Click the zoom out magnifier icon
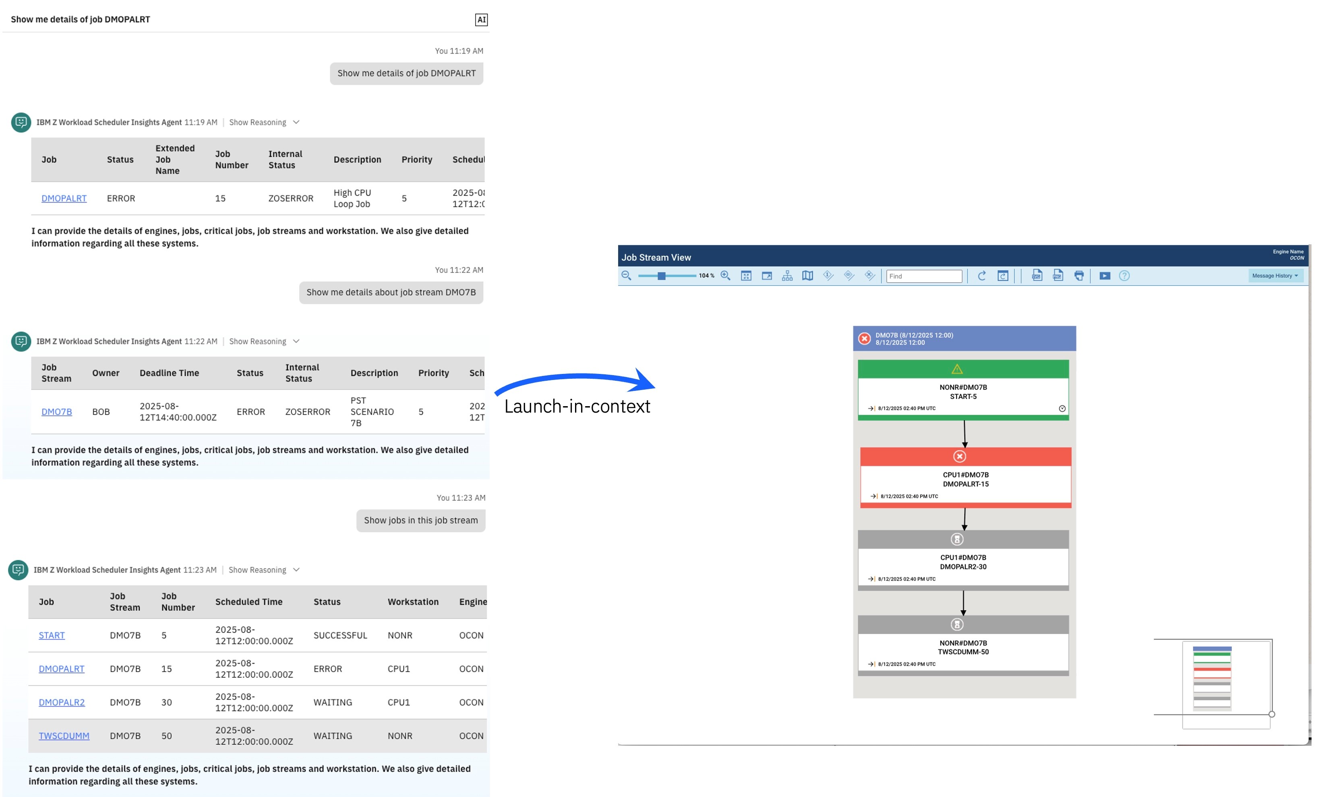The width and height of the screenshot is (1320, 797). (x=626, y=276)
